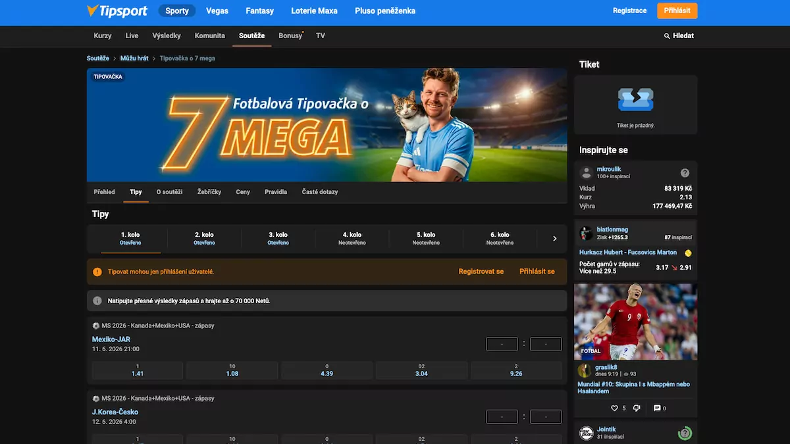Like the Mundial #10 article with heart icon
The width and height of the screenshot is (790, 444).
[615, 408]
